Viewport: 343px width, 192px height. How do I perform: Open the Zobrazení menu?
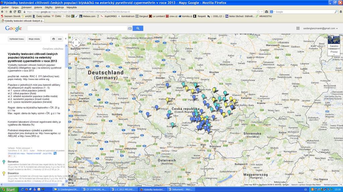(x=26, y=7)
